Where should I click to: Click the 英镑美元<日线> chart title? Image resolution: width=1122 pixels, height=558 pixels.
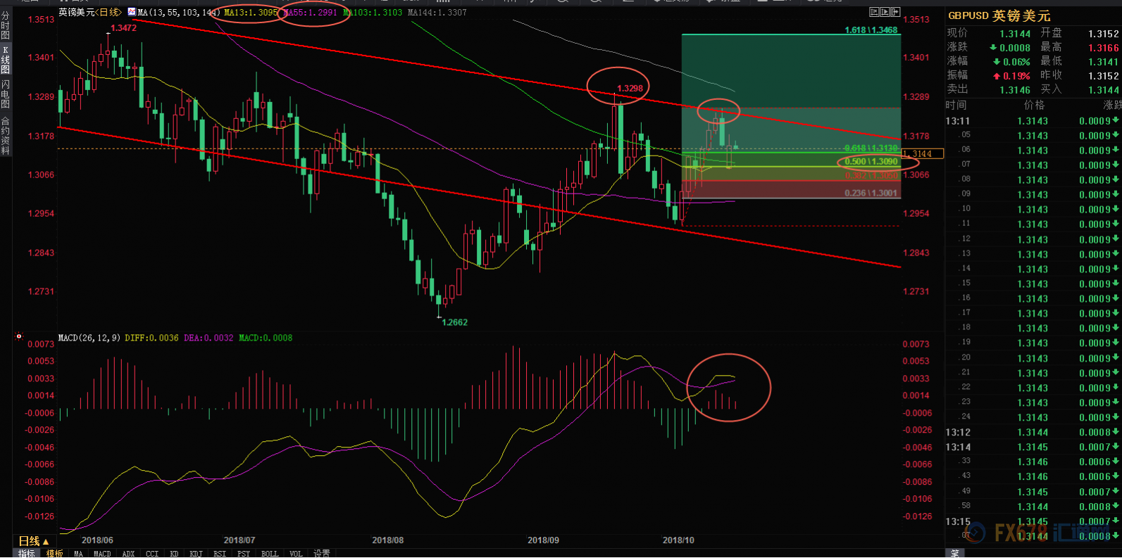click(89, 12)
